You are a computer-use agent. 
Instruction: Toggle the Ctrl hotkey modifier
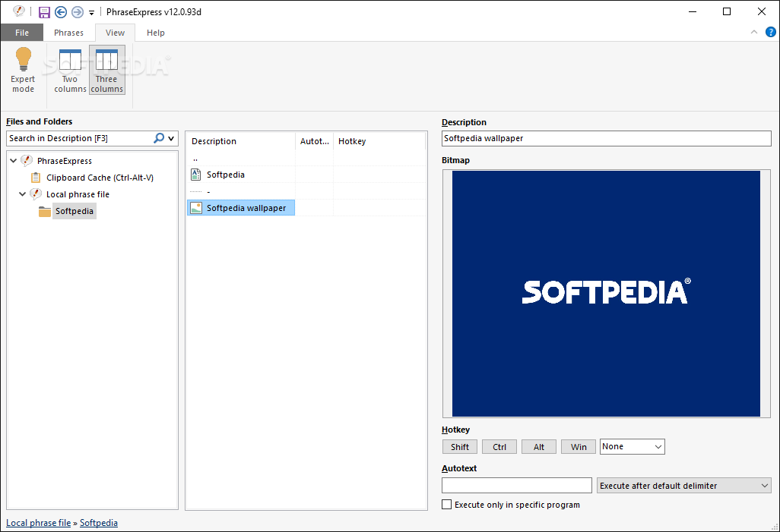point(499,446)
